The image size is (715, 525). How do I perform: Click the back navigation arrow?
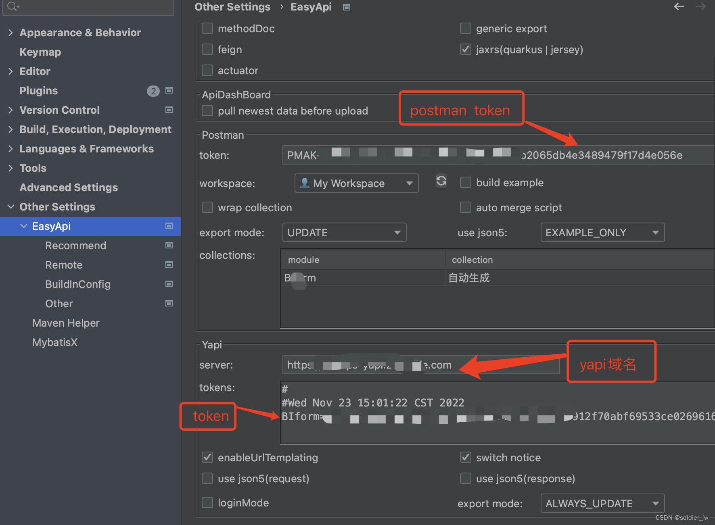[x=679, y=6]
